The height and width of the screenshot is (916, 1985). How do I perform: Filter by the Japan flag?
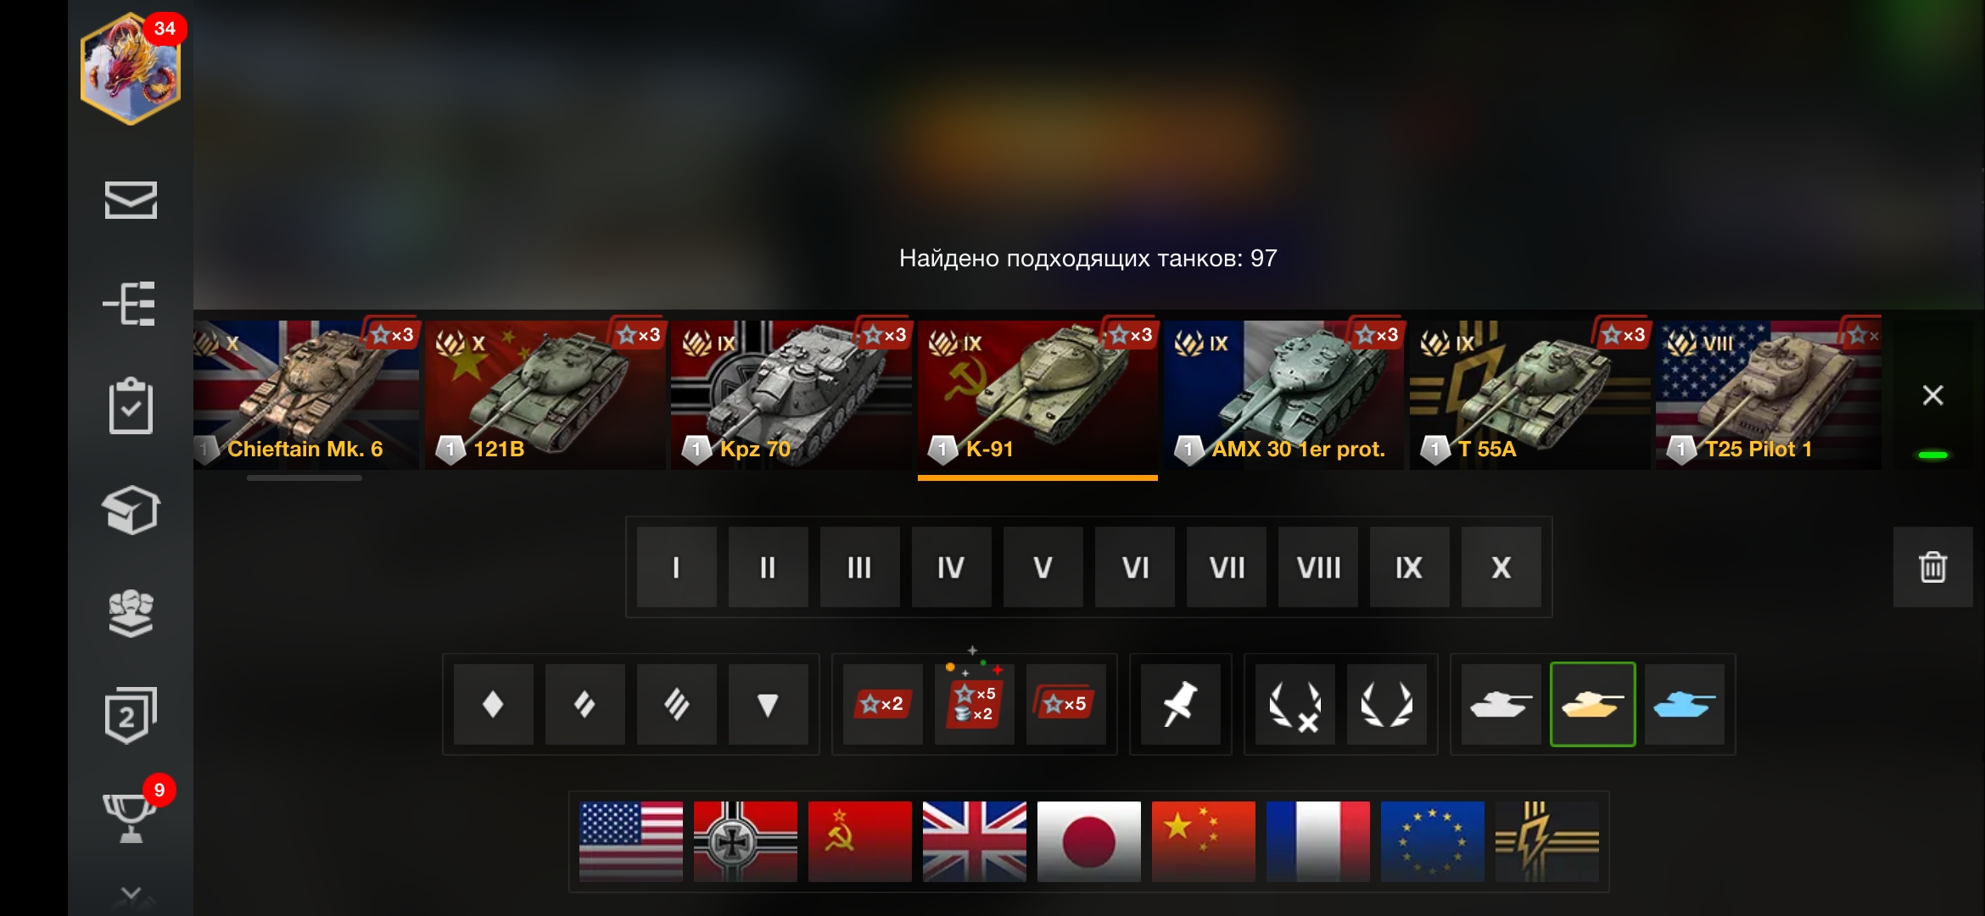(1088, 841)
